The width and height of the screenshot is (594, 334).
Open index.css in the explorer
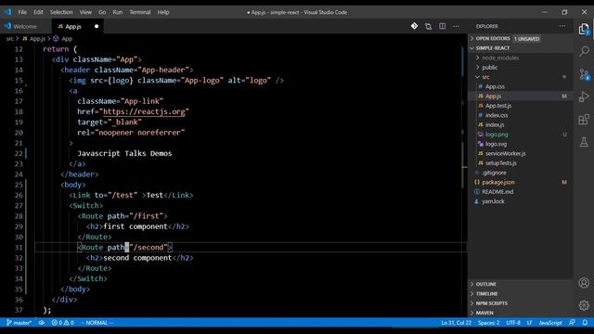[497, 115]
